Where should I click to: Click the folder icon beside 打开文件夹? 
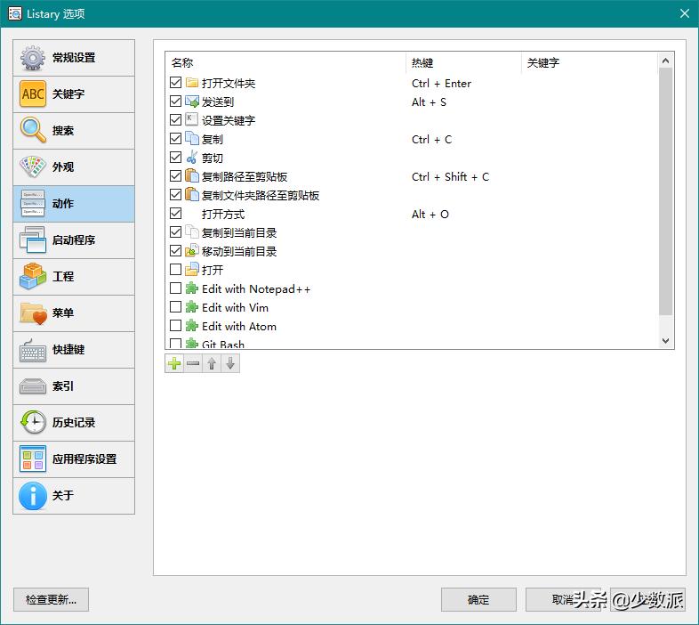(192, 83)
